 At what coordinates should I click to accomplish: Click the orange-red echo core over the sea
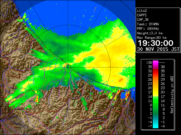coord(121,80)
